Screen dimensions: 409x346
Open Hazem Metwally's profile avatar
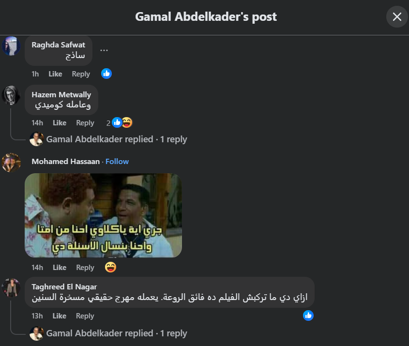(11, 95)
